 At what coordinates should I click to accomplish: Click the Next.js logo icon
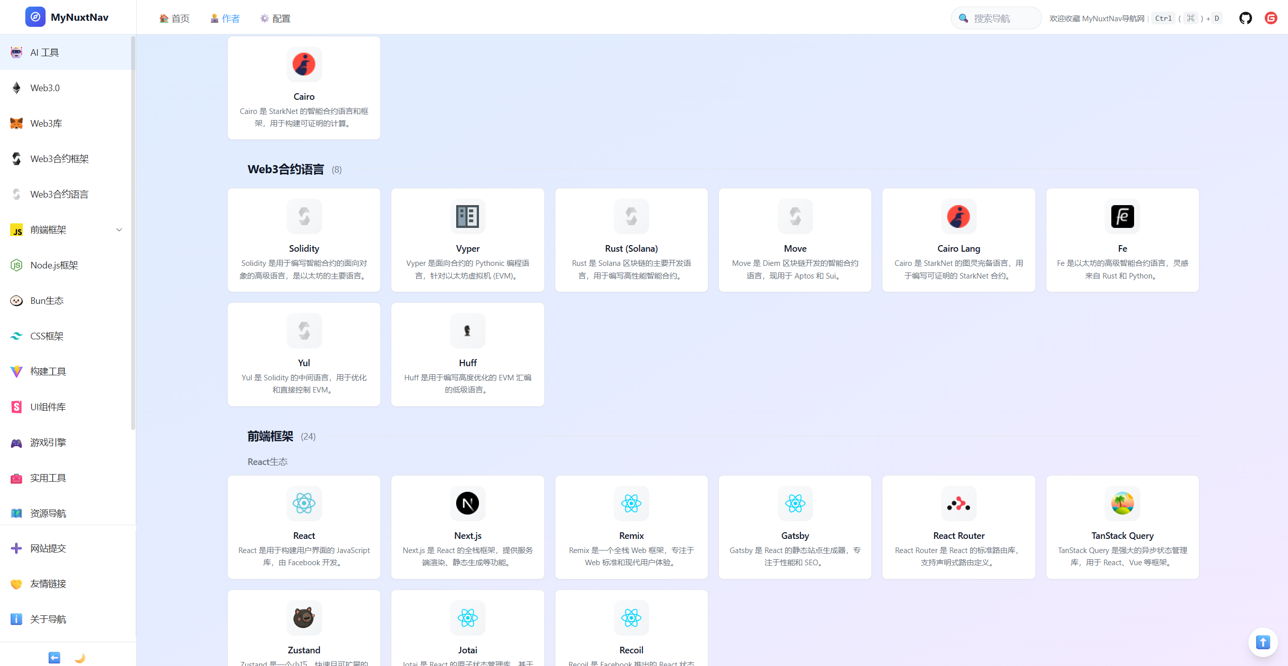coord(467,503)
